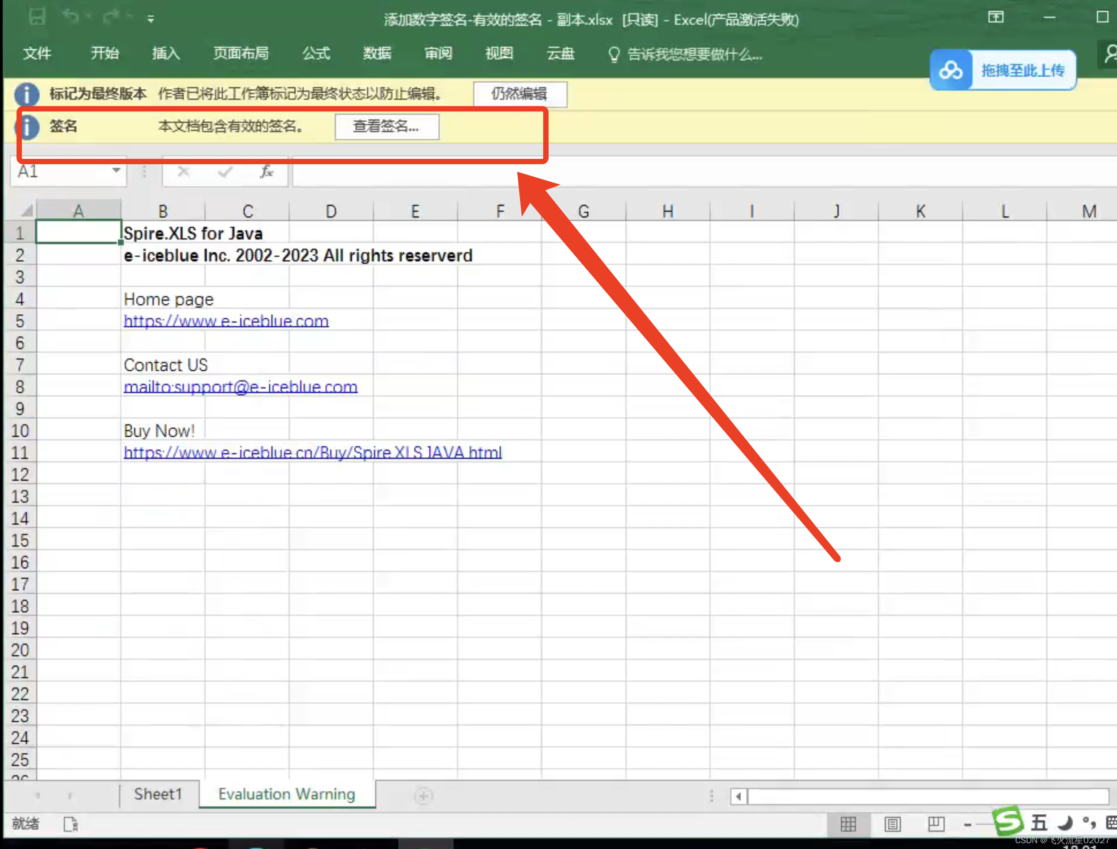
Task: Add a new sheet with the plus icon
Action: pyautogui.click(x=423, y=796)
